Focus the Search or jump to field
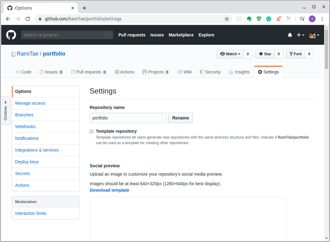The height and width of the screenshot is (242, 330). click(67, 35)
